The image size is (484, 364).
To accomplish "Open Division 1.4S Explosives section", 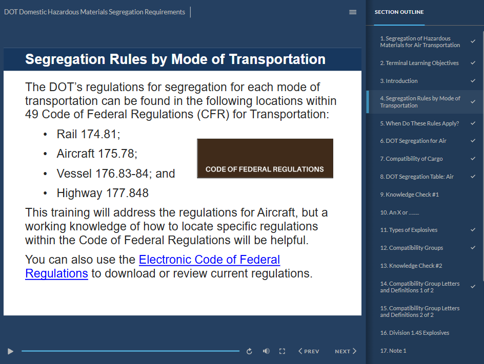I will coord(414,333).
